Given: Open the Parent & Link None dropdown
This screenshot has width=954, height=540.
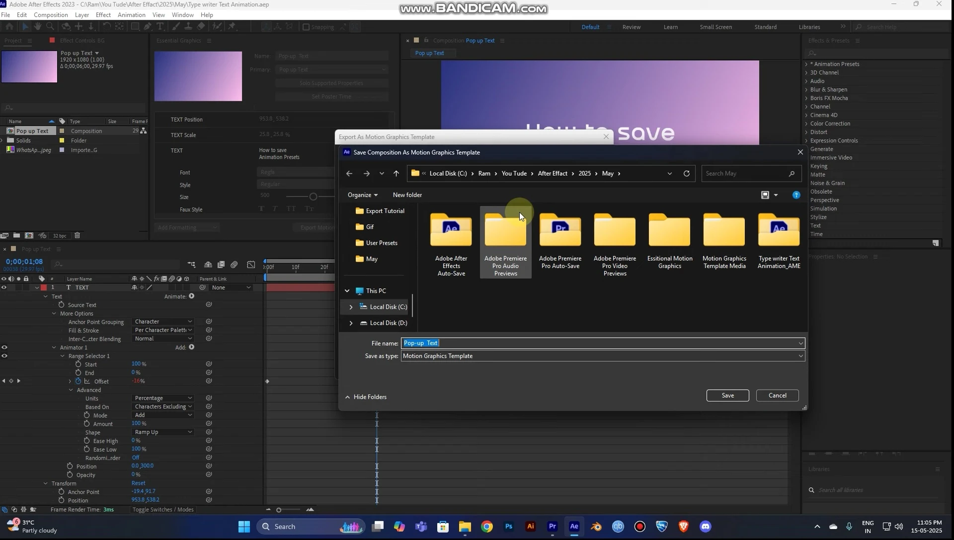Looking at the screenshot, I should [231, 287].
